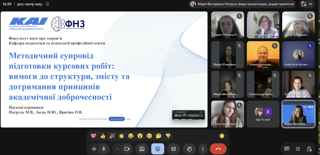320x155 pixels.
Task: Send the thumbs up reaction
Action: pyautogui.click(x=103, y=136)
